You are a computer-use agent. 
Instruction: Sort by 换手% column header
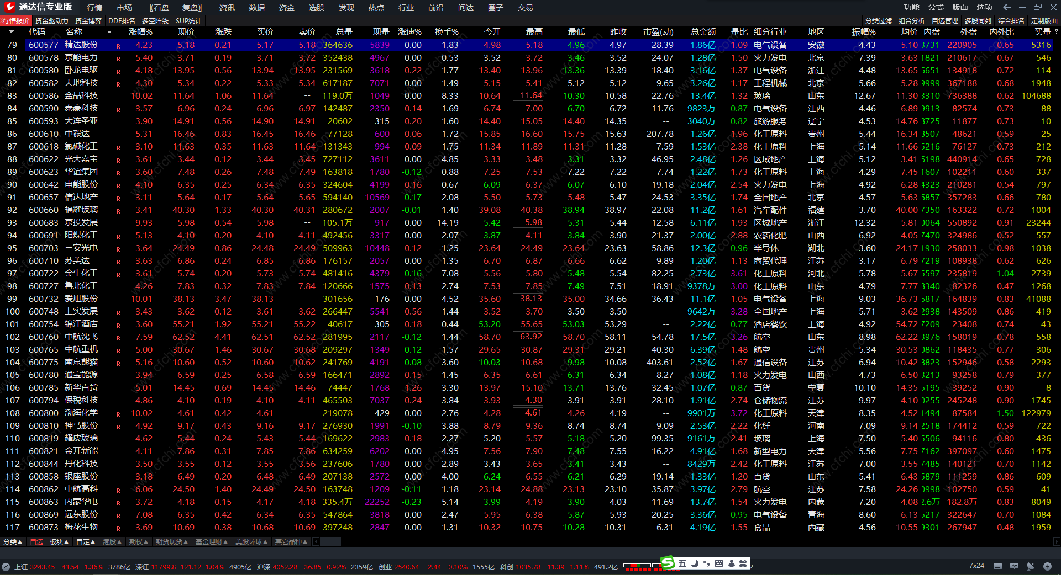coord(447,32)
